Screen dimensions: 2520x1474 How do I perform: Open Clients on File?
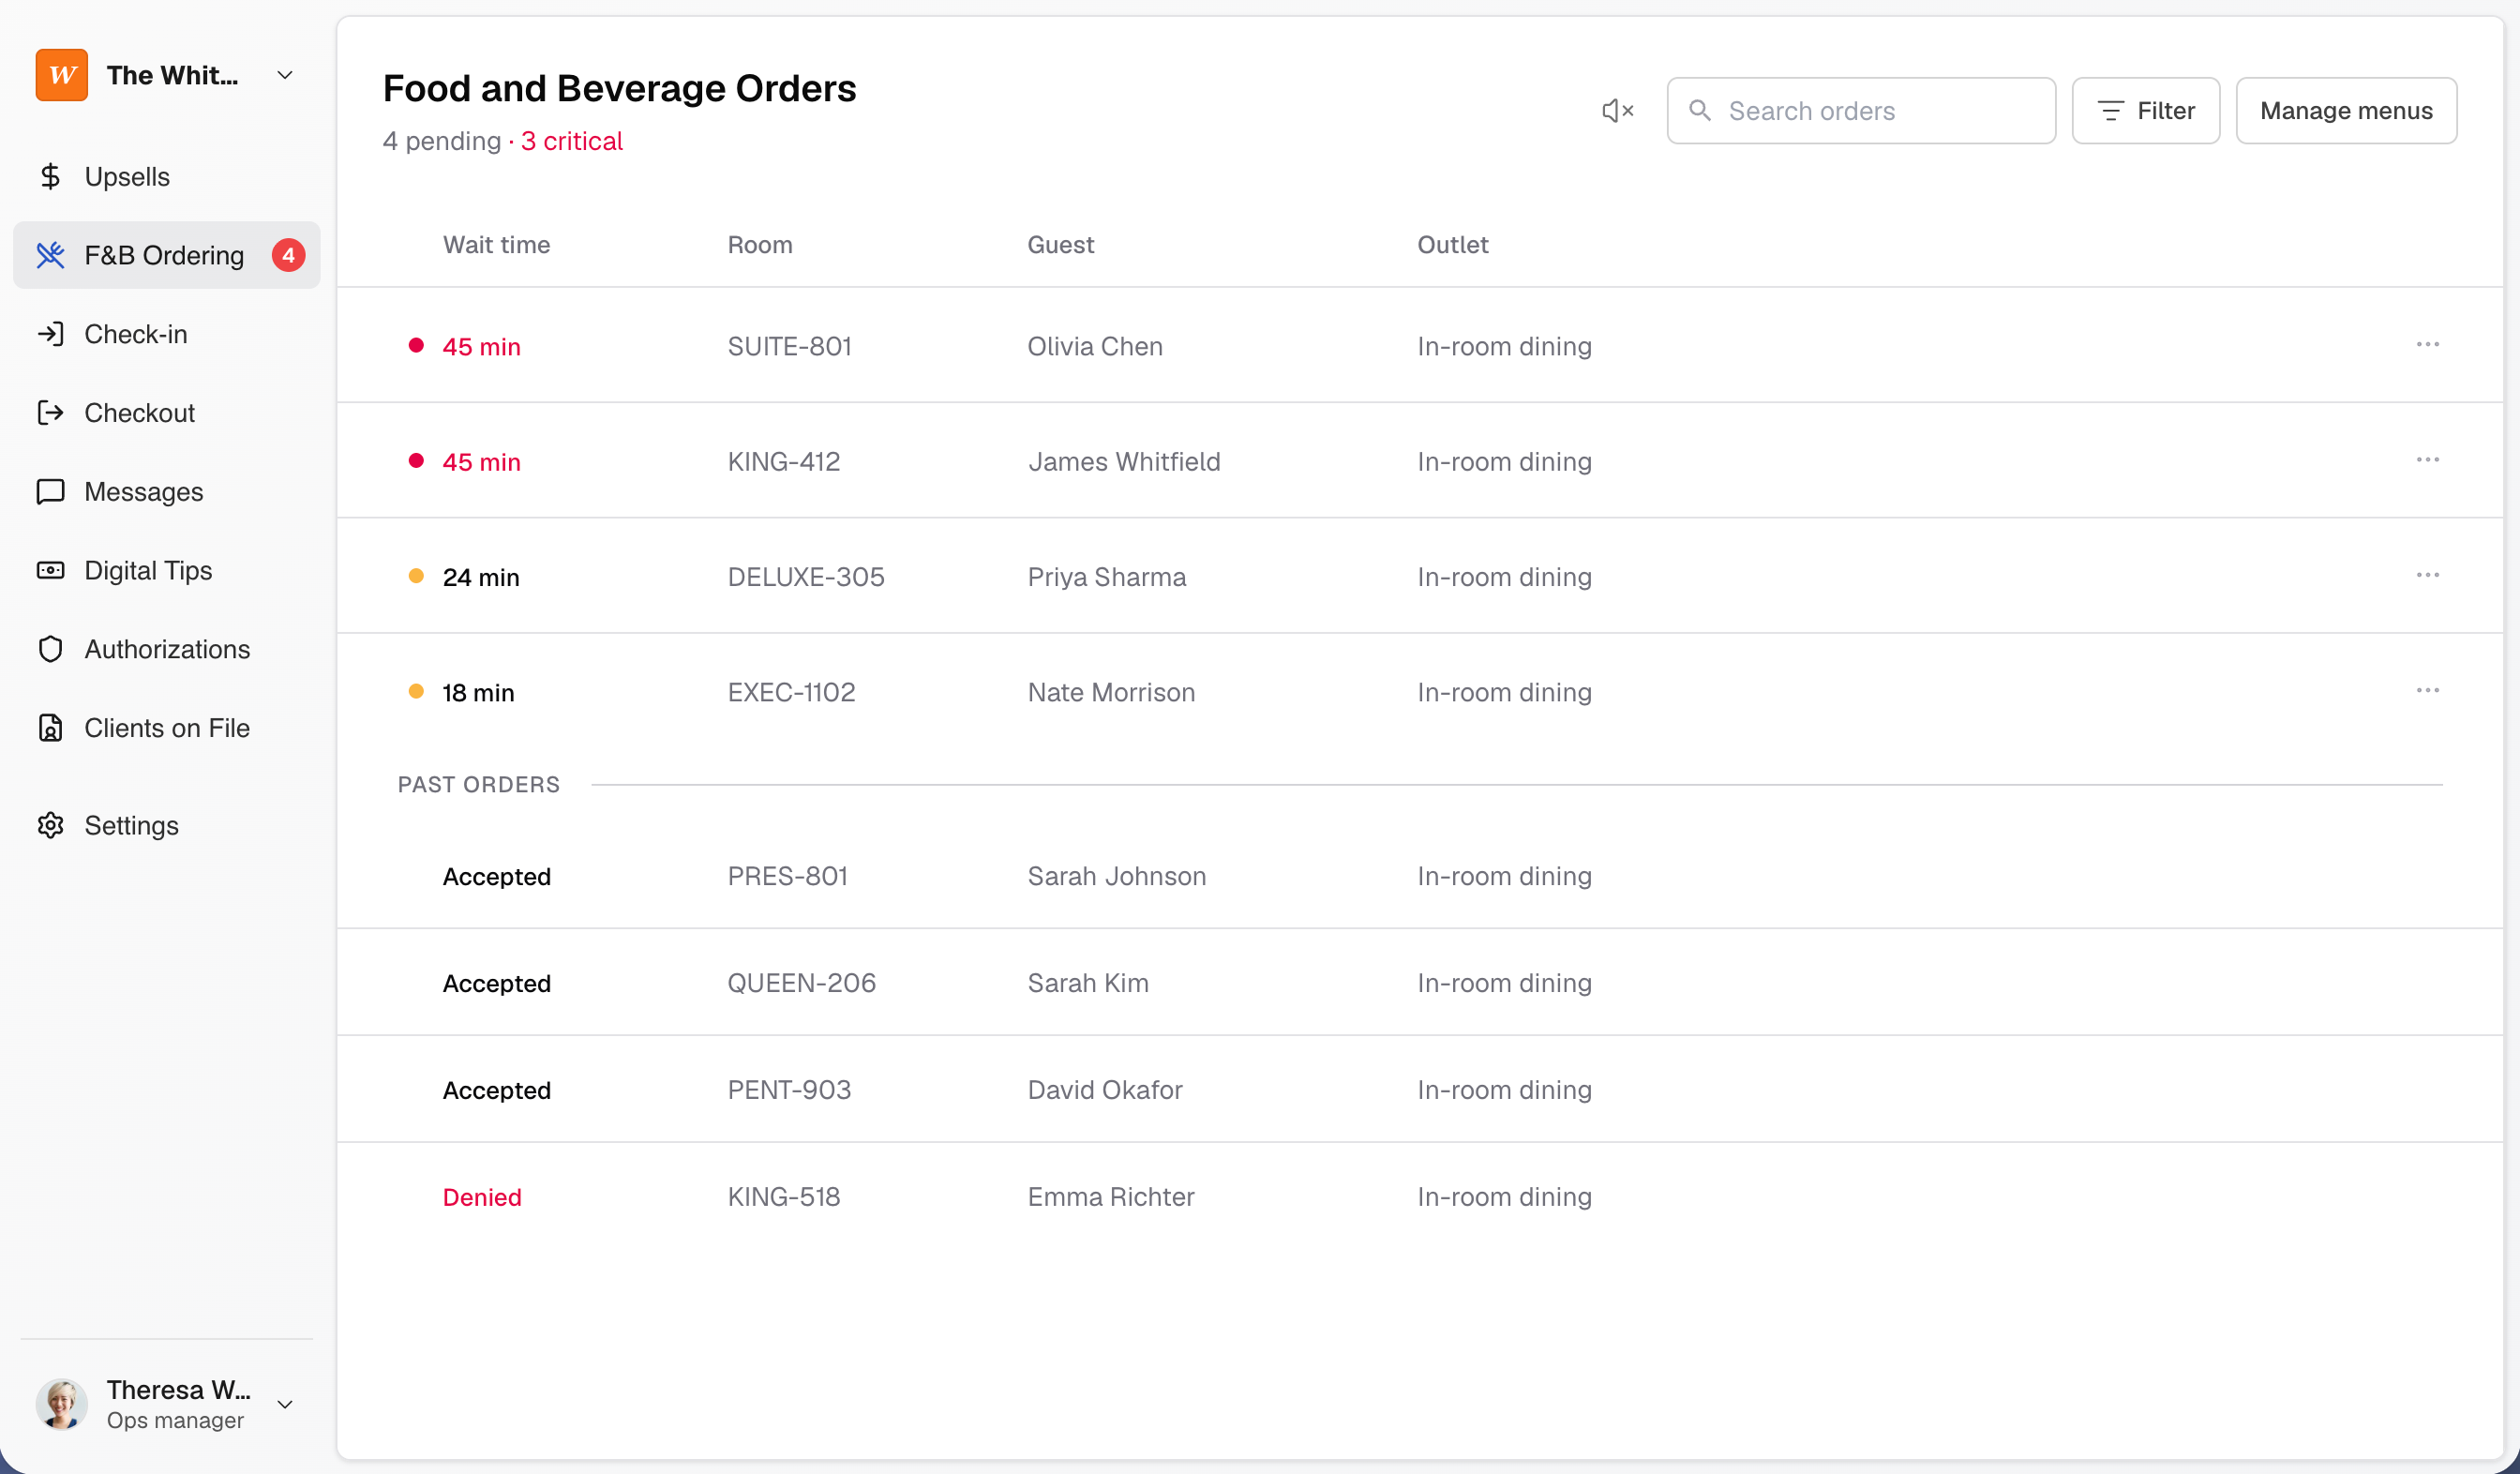click(166, 727)
